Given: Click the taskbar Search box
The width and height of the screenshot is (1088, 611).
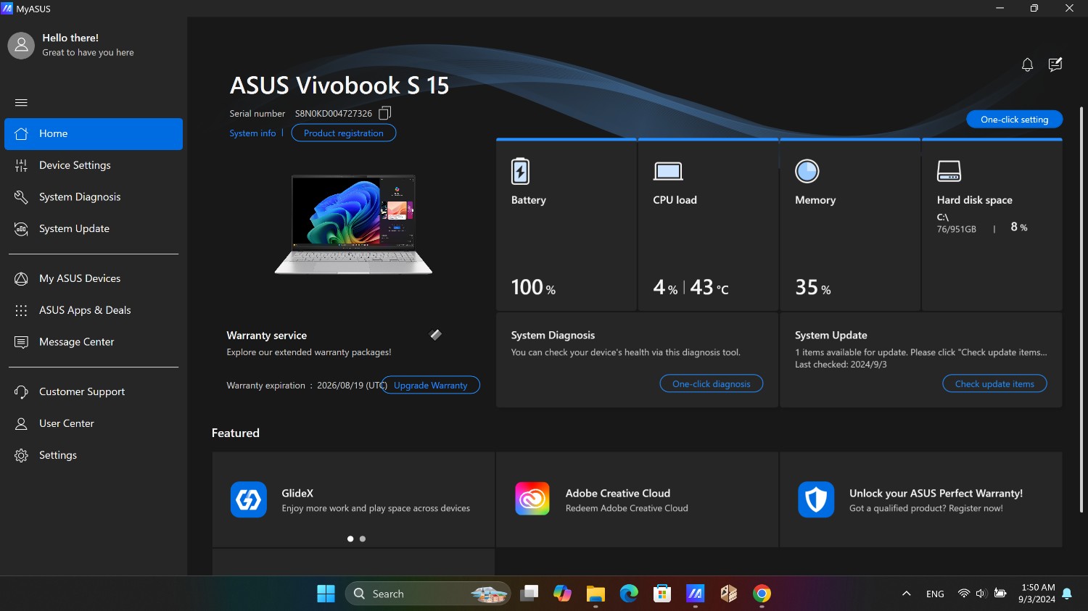Looking at the screenshot, I should pyautogui.click(x=428, y=594).
